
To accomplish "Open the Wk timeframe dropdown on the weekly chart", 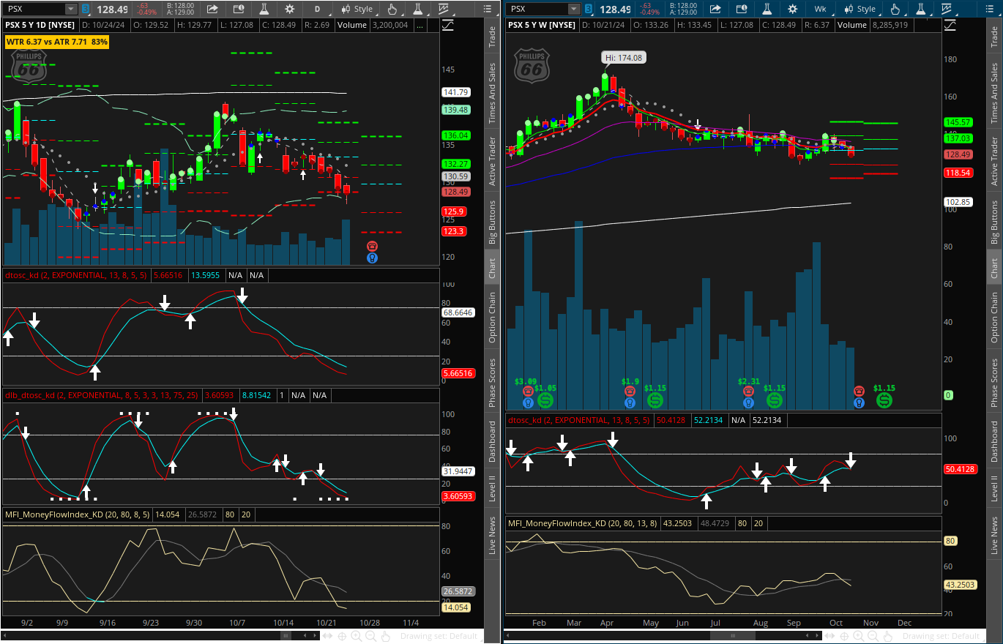I will [819, 9].
